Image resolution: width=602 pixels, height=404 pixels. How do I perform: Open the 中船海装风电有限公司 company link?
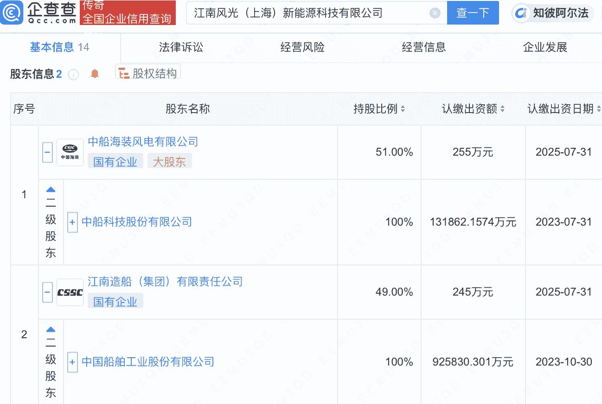(143, 142)
